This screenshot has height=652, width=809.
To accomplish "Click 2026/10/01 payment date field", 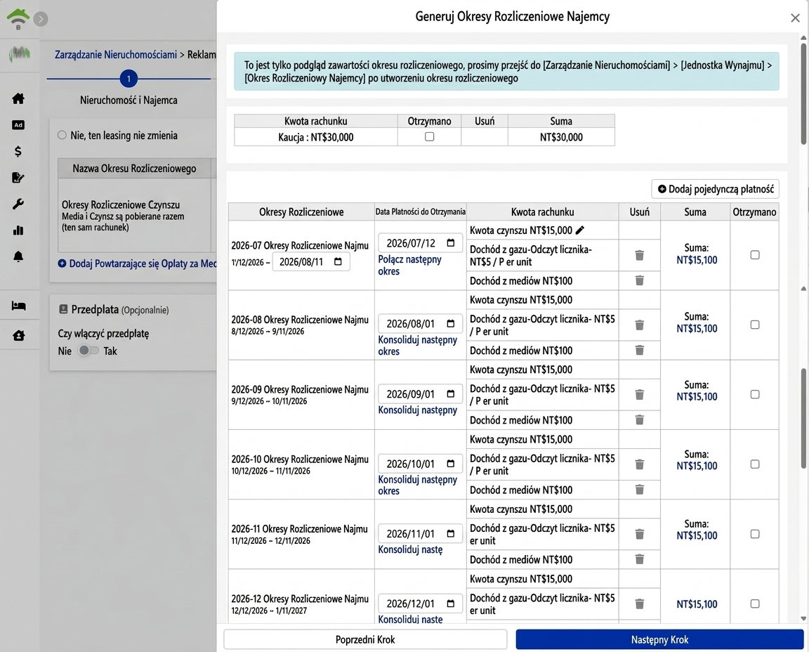I will [x=419, y=464].
